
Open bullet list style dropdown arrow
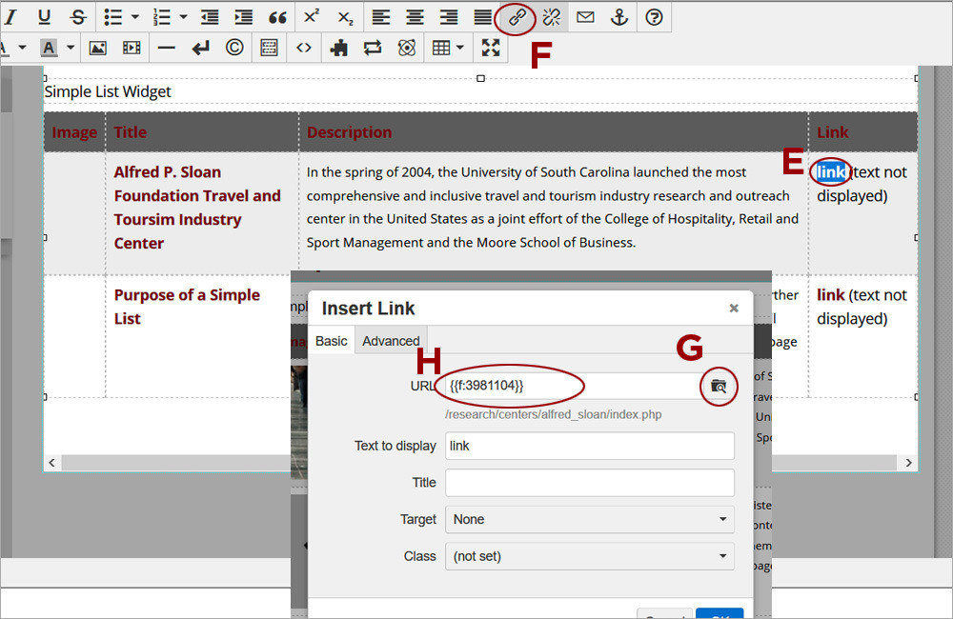click(x=135, y=17)
